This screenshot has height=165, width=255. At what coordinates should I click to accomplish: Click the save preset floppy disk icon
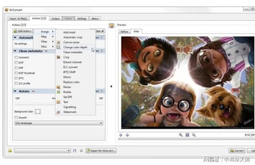[74, 151]
